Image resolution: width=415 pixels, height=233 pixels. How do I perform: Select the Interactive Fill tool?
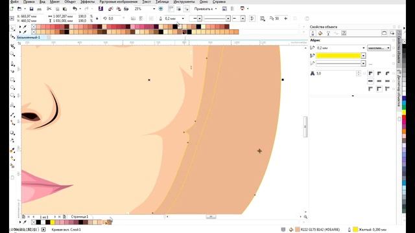tap(12, 158)
